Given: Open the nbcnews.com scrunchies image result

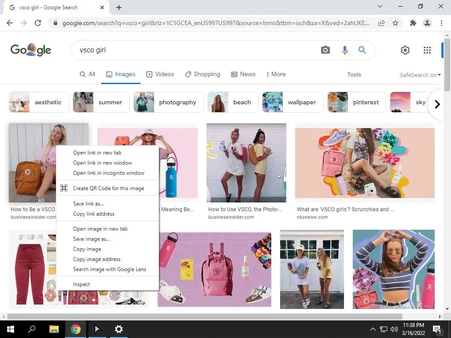Looking at the screenshot, I should pos(365,163).
